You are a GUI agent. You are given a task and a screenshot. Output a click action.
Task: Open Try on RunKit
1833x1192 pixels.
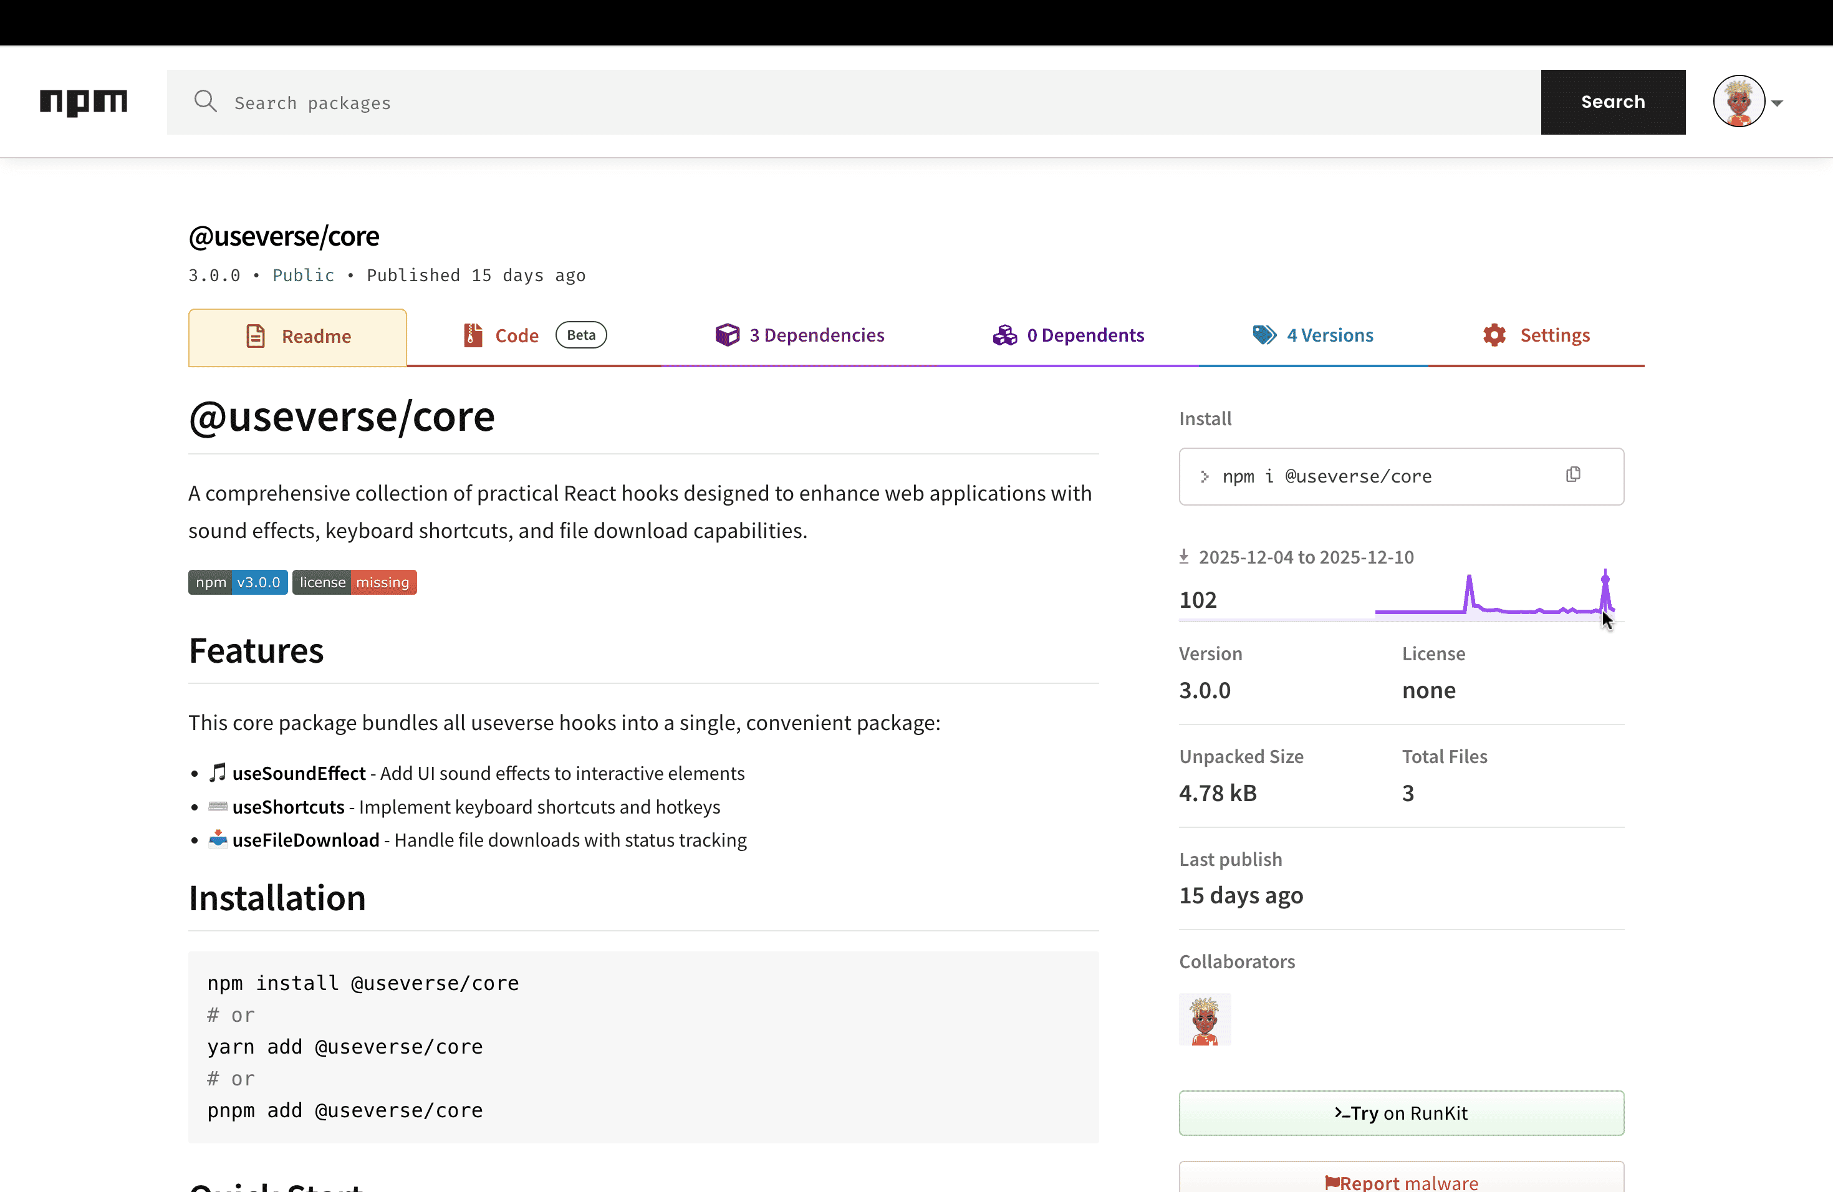1400,1113
